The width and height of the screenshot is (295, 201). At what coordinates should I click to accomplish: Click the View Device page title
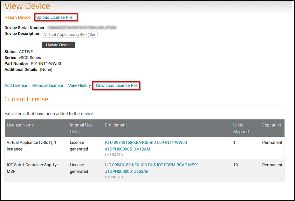tap(27, 6)
